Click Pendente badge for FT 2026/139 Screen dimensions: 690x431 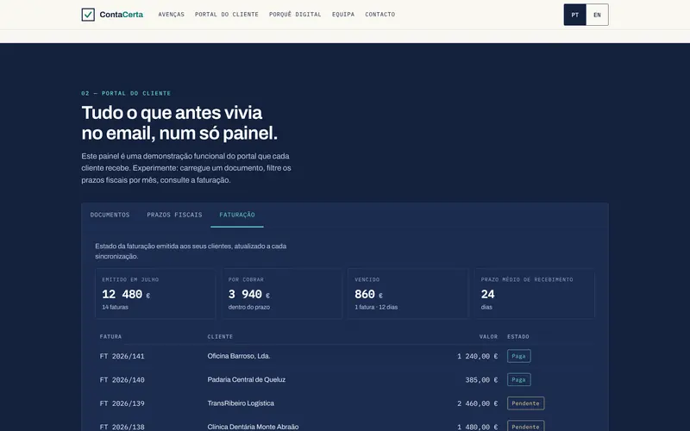pyautogui.click(x=525, y=403)
